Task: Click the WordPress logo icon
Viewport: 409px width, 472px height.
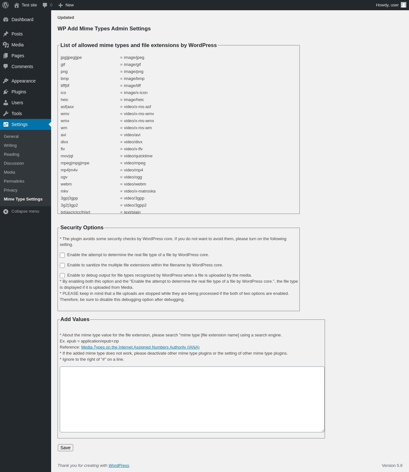Action: [5, 5]
